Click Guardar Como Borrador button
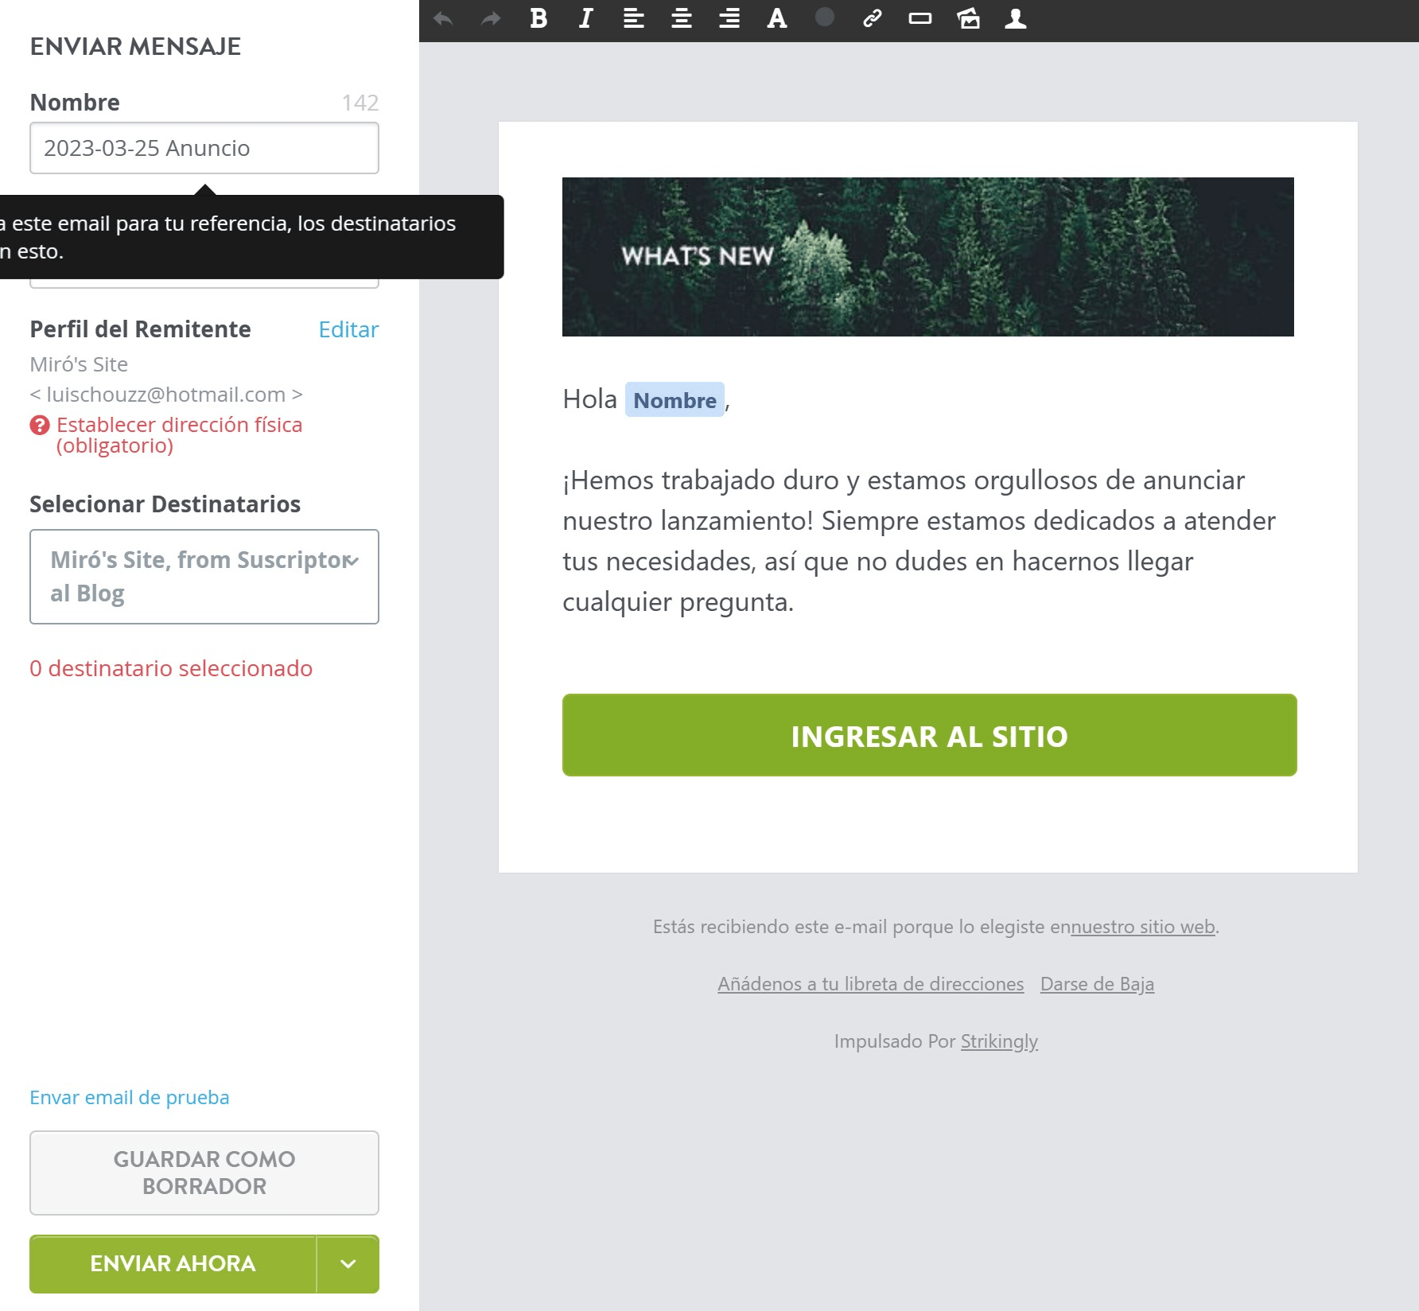The width and height of the screenshot is (1419, 1311). (x=204, y=1173)
